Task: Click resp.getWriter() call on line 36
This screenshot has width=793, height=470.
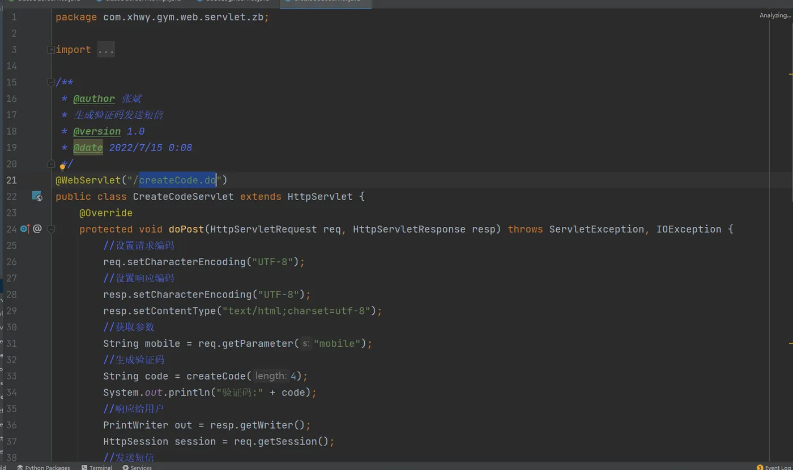Action: (x=258, y=425)
